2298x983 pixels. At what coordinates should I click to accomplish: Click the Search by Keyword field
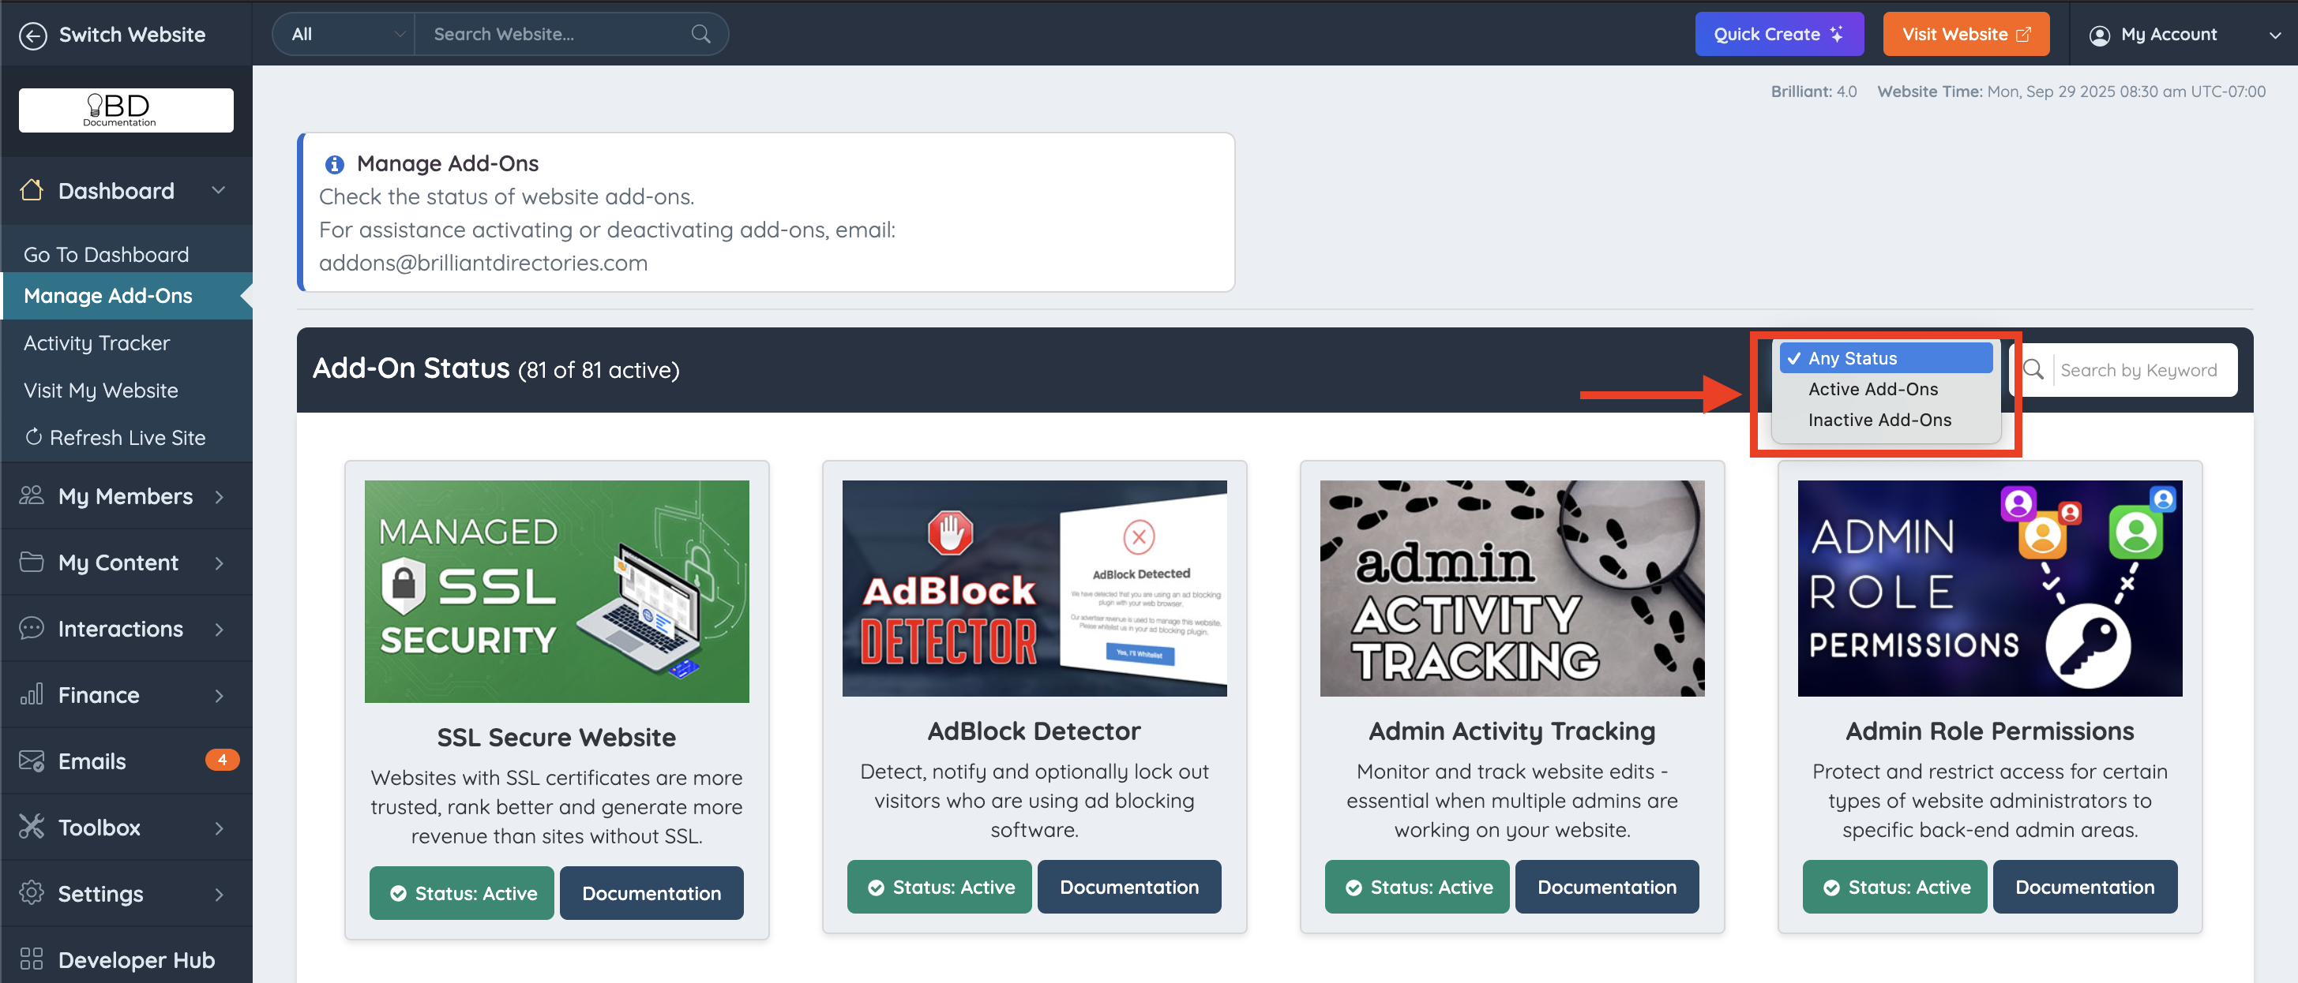point(2138,371)
